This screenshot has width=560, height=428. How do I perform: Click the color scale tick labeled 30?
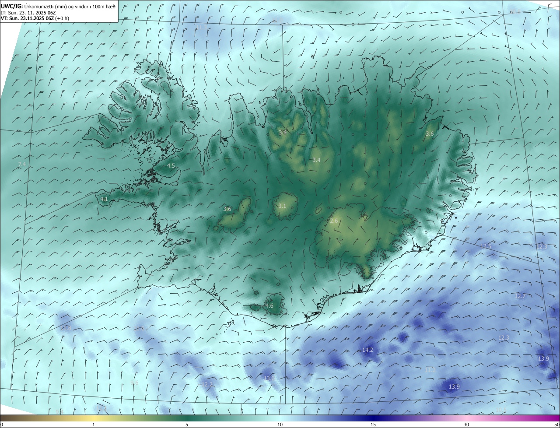(466, 425)
